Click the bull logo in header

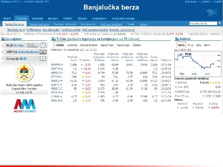212,12
